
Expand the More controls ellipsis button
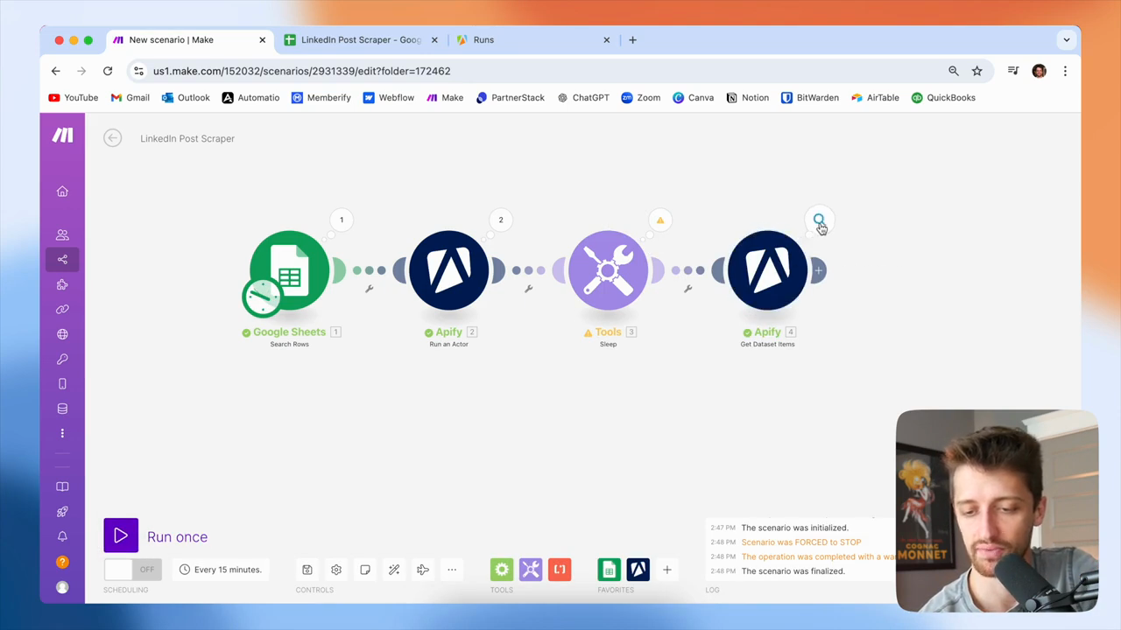tap(452, 570)
